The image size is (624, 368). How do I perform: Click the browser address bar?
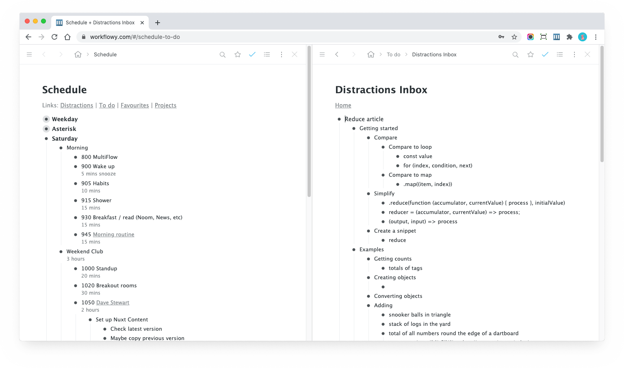pyautogui.click(x=284, y=37)
